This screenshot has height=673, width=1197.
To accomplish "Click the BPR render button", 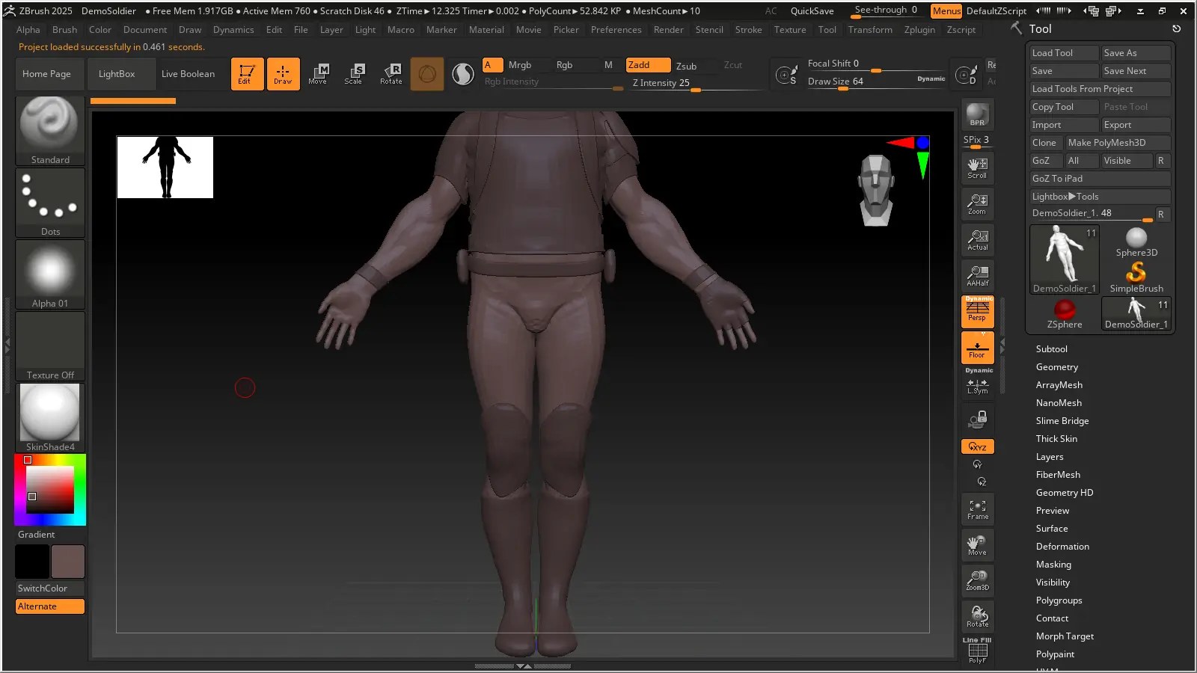I will pos(977,114).
